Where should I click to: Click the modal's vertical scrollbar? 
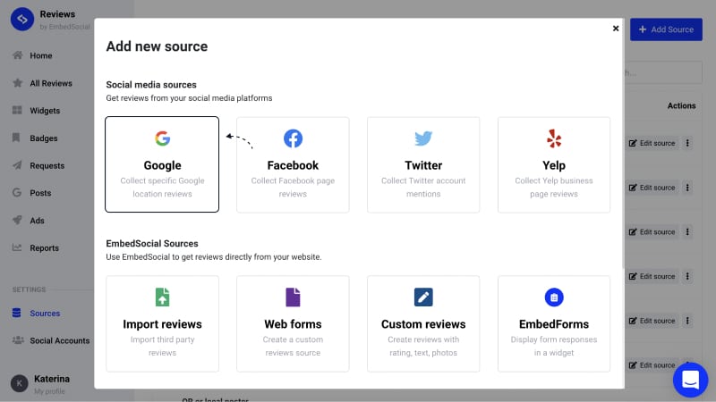(623, 144)
